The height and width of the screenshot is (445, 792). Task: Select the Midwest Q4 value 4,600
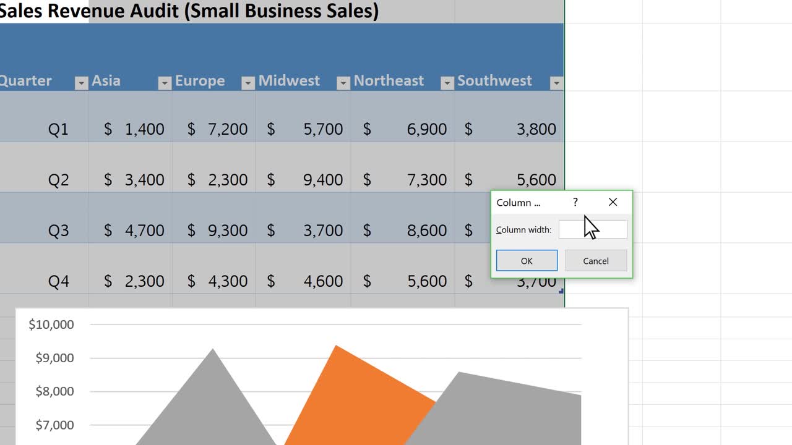(303, 269)
